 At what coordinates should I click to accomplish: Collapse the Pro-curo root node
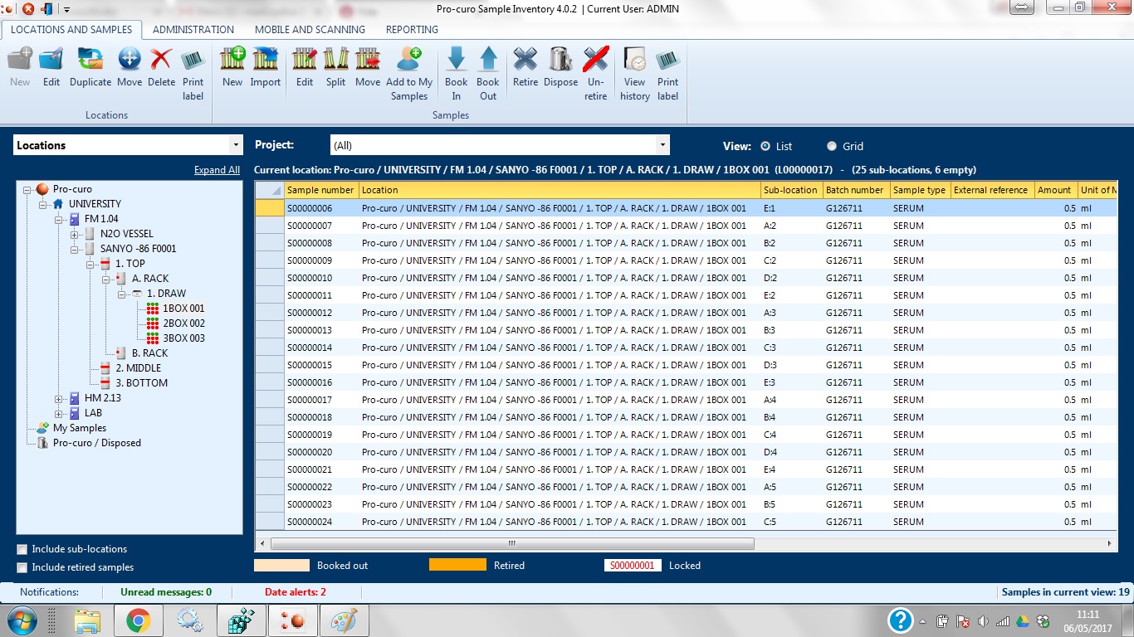27,189
